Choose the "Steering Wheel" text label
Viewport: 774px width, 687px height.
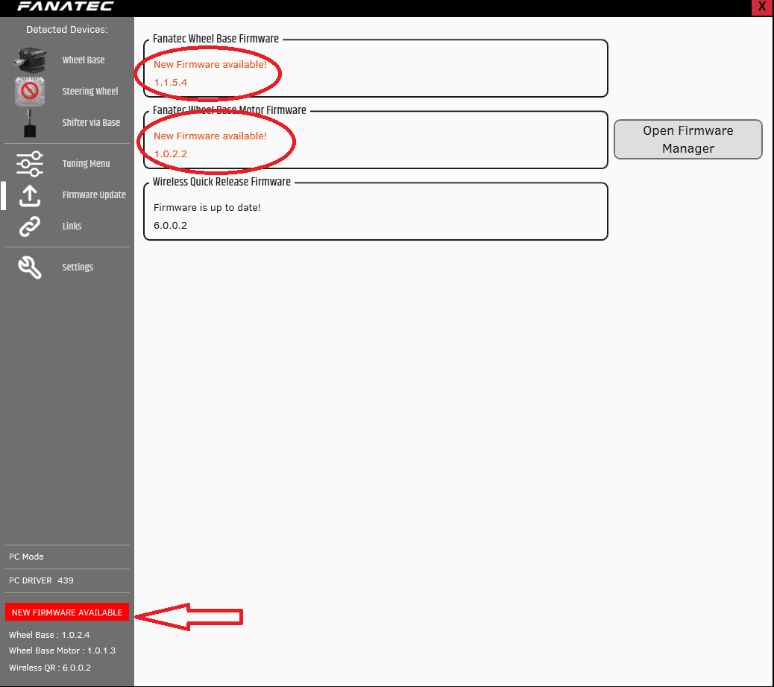click(x=90, y=92)
